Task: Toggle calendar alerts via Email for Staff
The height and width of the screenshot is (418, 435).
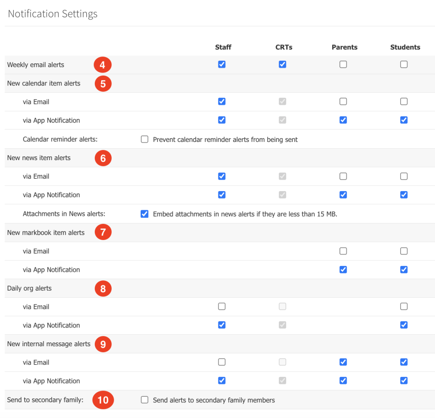Action: tap(222, 102)
